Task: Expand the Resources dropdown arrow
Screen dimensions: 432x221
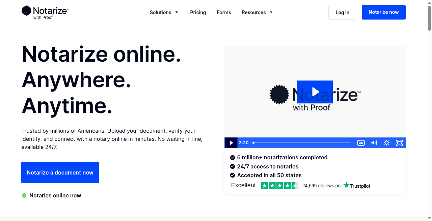Action: (271, 12)
